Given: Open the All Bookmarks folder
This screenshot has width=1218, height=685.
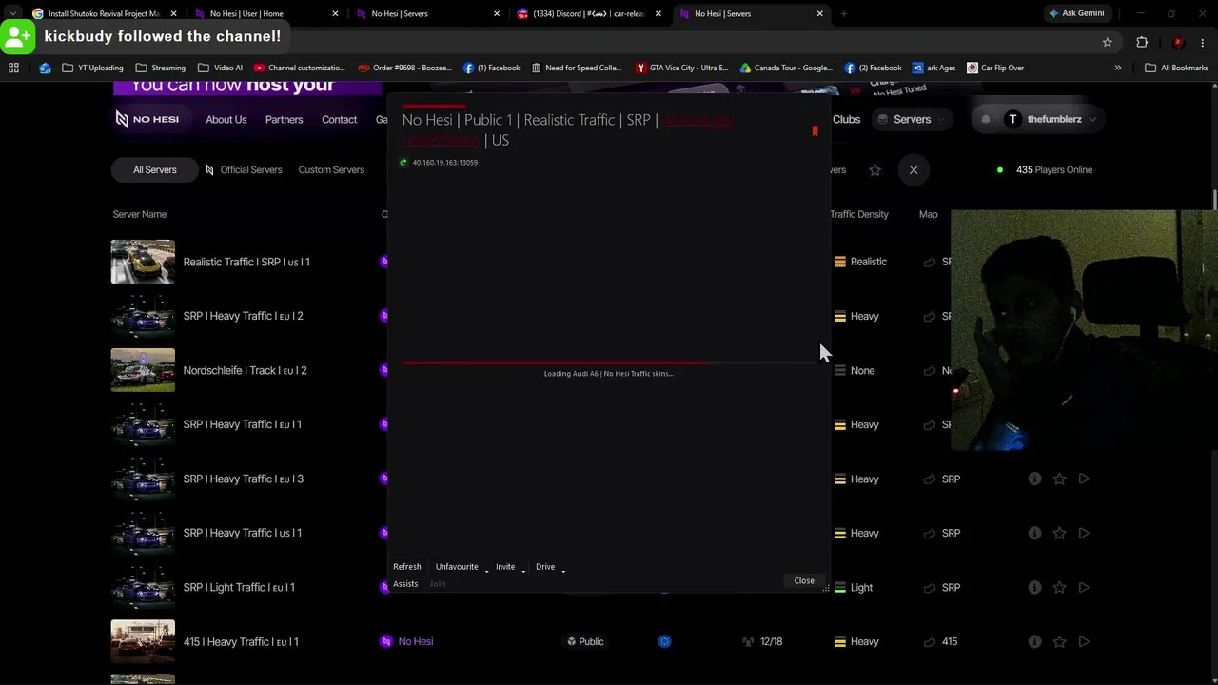Looking at the screenshot, I should tap(1176, 68).
